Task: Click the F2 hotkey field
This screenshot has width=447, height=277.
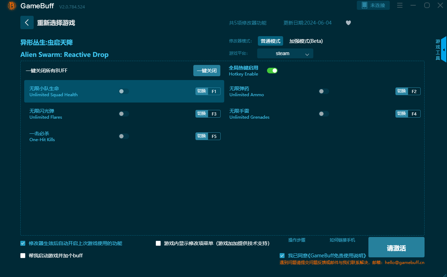Action: pyautogui.click(x=414, y=91)
